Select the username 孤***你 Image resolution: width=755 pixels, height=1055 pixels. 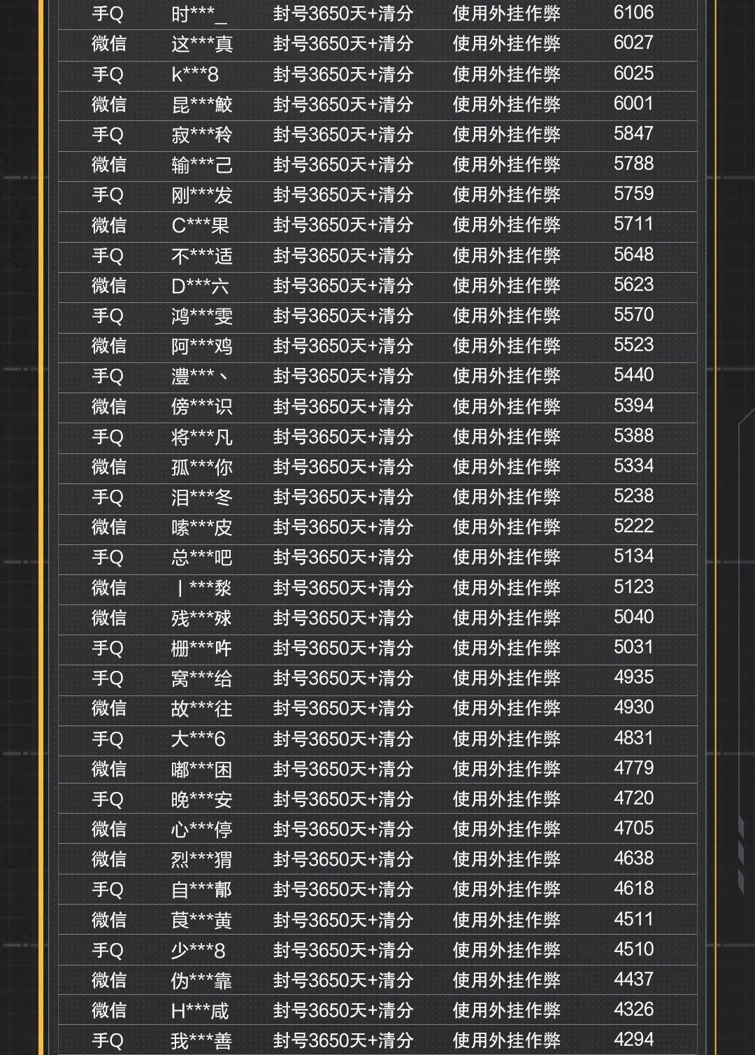pos(202,467)
